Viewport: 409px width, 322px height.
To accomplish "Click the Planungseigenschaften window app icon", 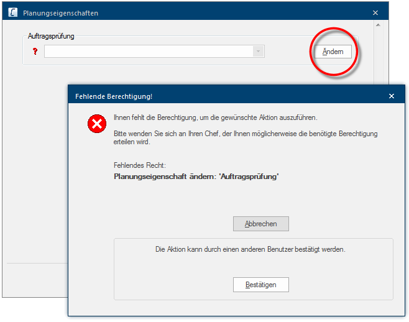I will [x=12, y=12].
